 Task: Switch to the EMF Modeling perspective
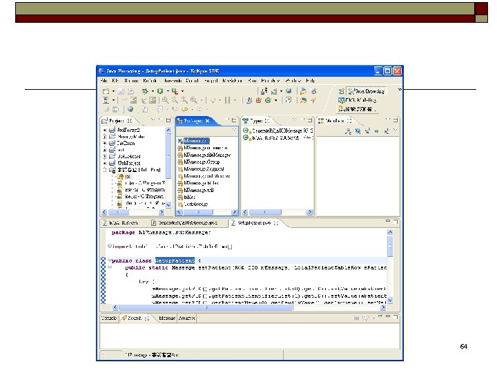(358, 100)
